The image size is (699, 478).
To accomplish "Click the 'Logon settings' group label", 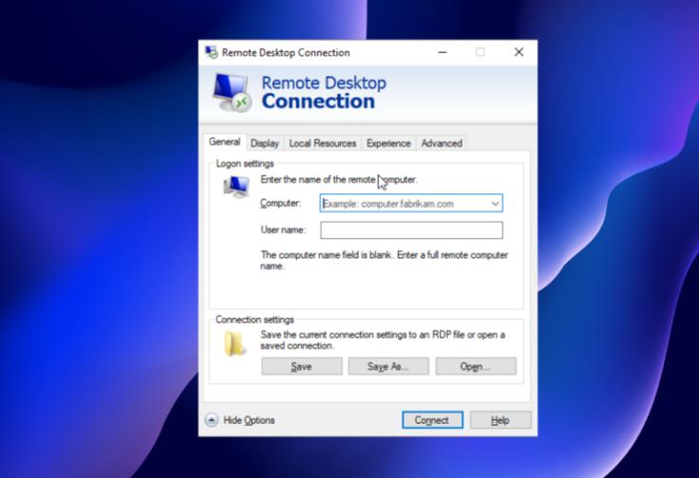I will [245, 164].
